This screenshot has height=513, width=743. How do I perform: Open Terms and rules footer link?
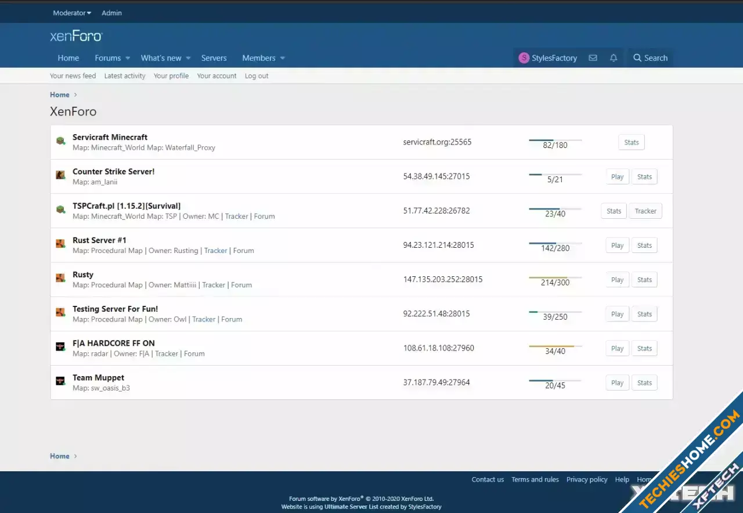coord(535,479)
